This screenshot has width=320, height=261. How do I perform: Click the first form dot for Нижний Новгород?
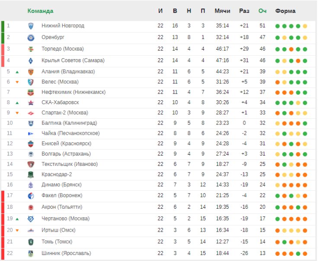coord(277,26)
